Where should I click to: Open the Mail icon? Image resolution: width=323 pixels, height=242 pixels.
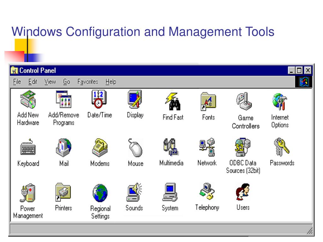pos(64,148)
